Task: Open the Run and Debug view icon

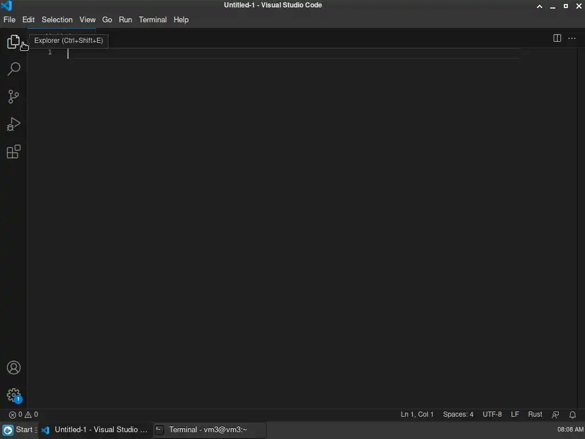Action: [14, 124]
